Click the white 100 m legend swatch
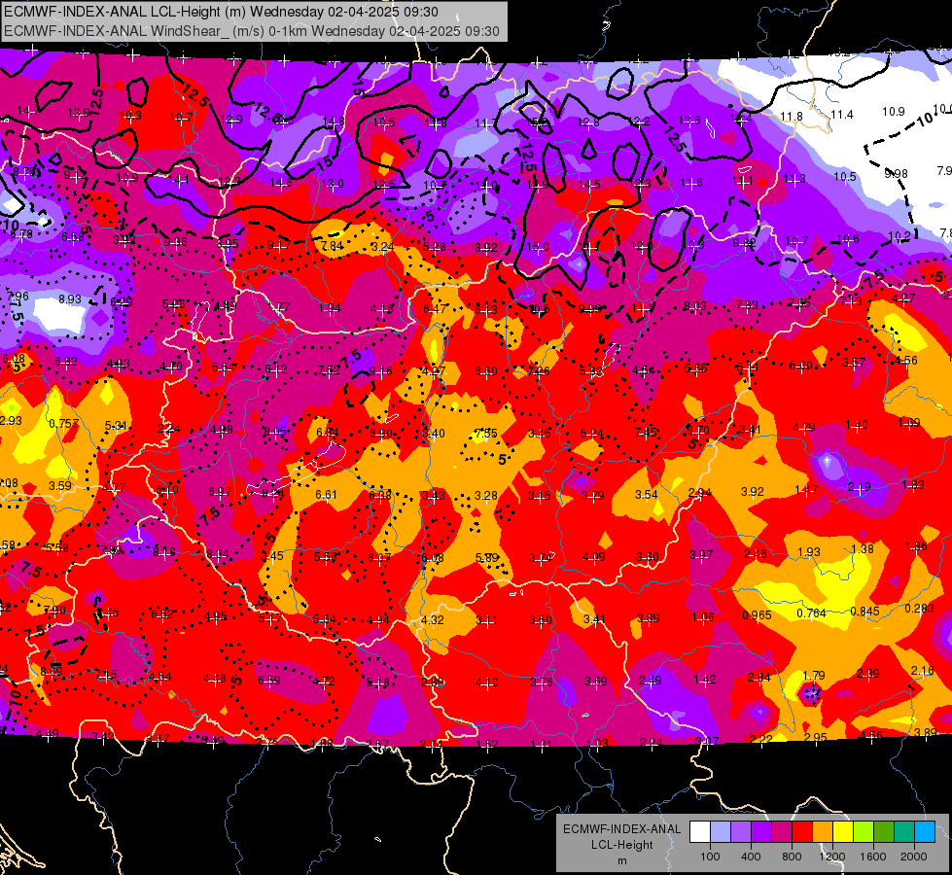The width and height of the screenshot is (952, 875). tap(700, 832)
